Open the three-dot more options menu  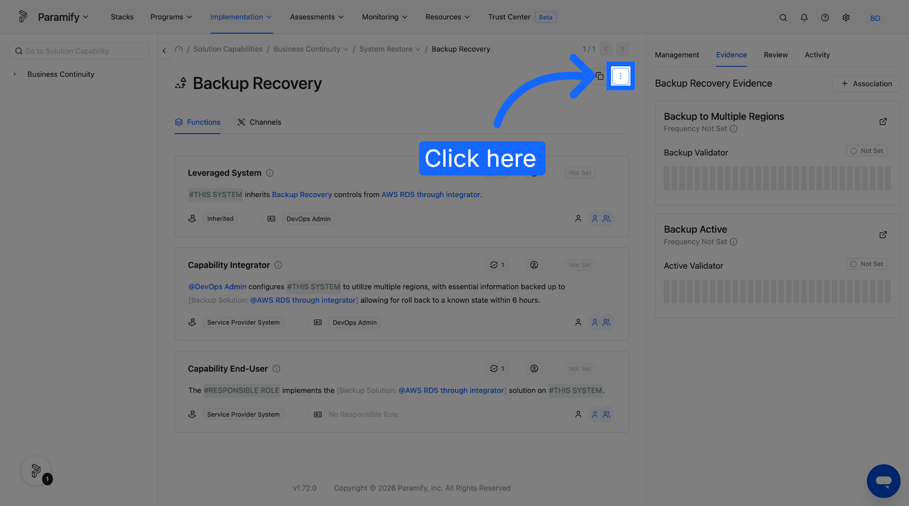pos(620,76)
